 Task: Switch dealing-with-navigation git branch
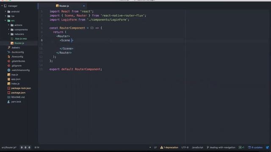click(221, 147)
